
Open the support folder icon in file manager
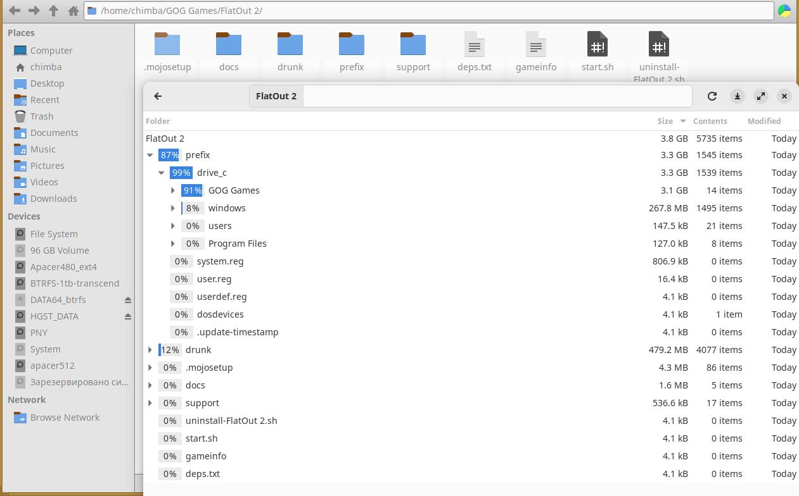[413, 44]
